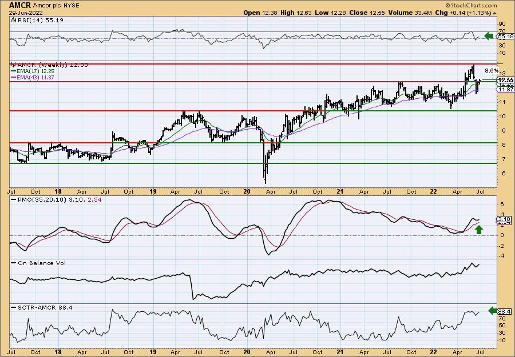The width and height of the screenshot is (515, 357).
Task: Click the EMA(17) 12.25 legend entry
Action: (33, 71)
